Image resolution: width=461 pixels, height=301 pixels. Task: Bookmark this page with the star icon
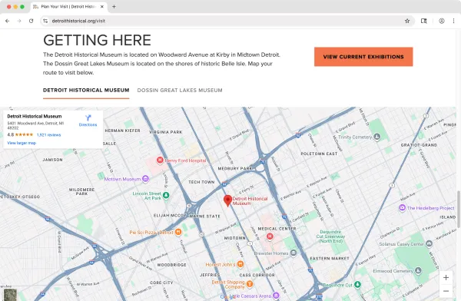407,21
